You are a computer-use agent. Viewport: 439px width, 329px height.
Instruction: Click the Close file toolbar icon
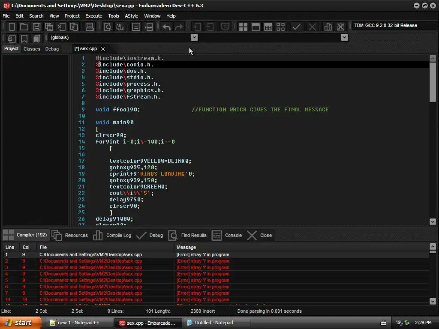[x=61, y=27]
